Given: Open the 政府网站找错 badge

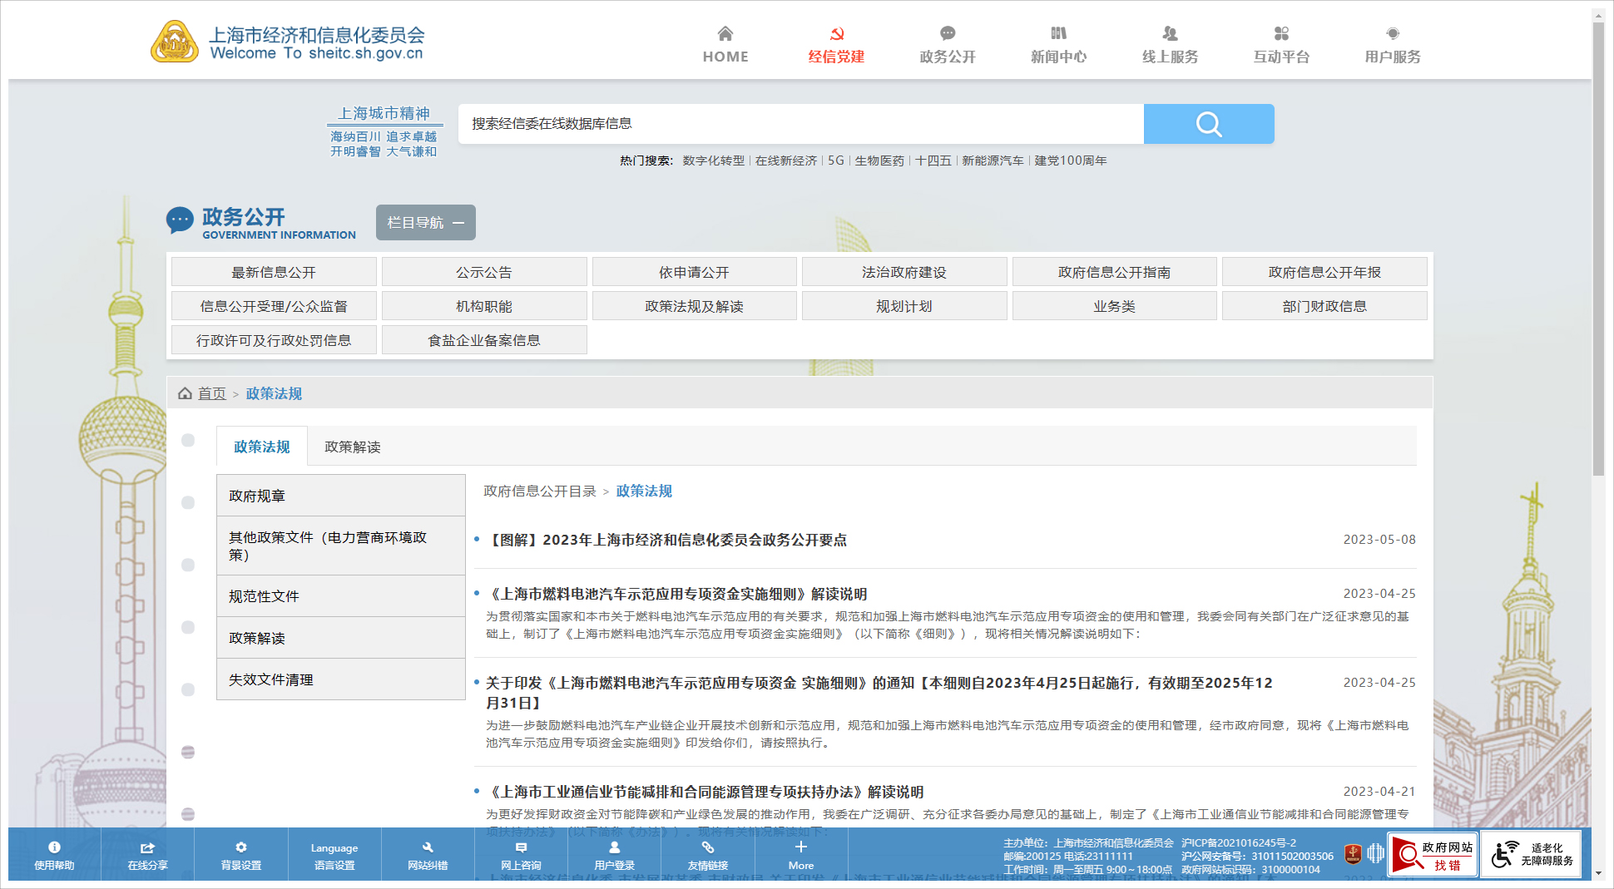Looking at the screenshot, I should (x=1433, y=855).
